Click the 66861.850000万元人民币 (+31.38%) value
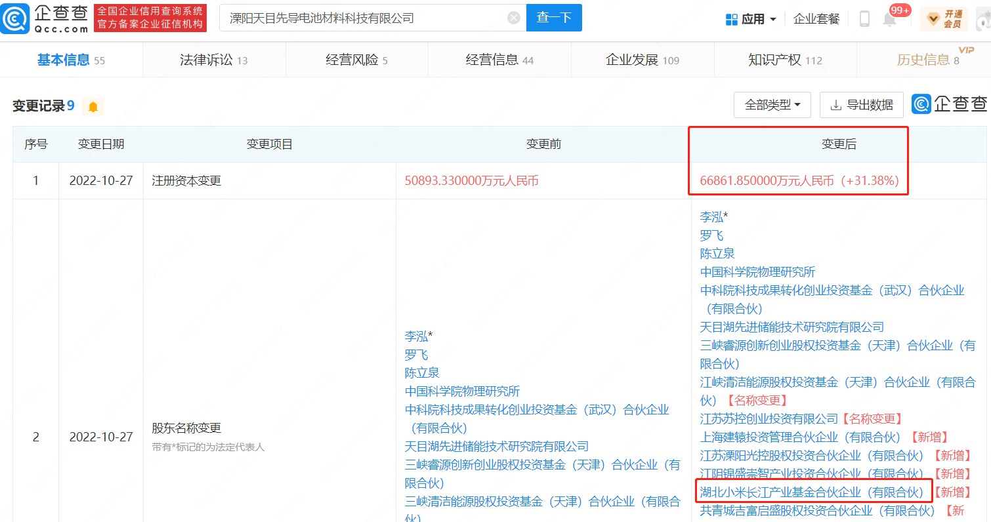 point(799,181)
